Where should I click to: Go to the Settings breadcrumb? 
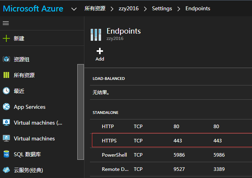[x=162, y=8]
